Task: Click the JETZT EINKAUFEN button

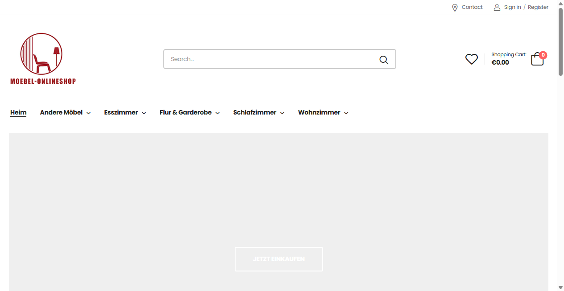Action: 278,259
